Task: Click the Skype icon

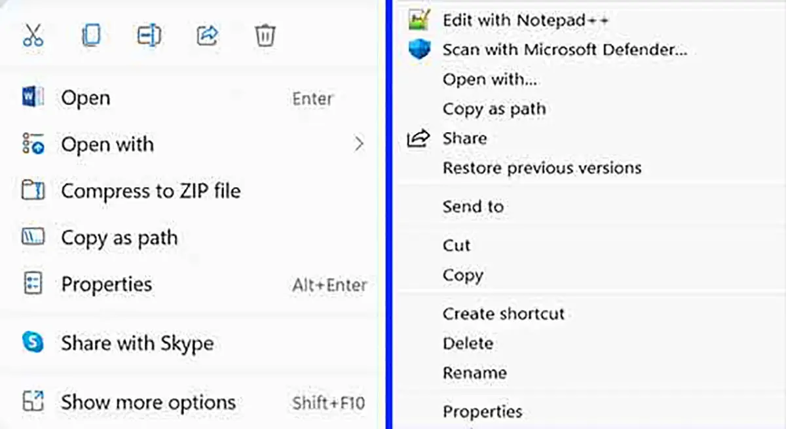Action: tap(33, 343)
